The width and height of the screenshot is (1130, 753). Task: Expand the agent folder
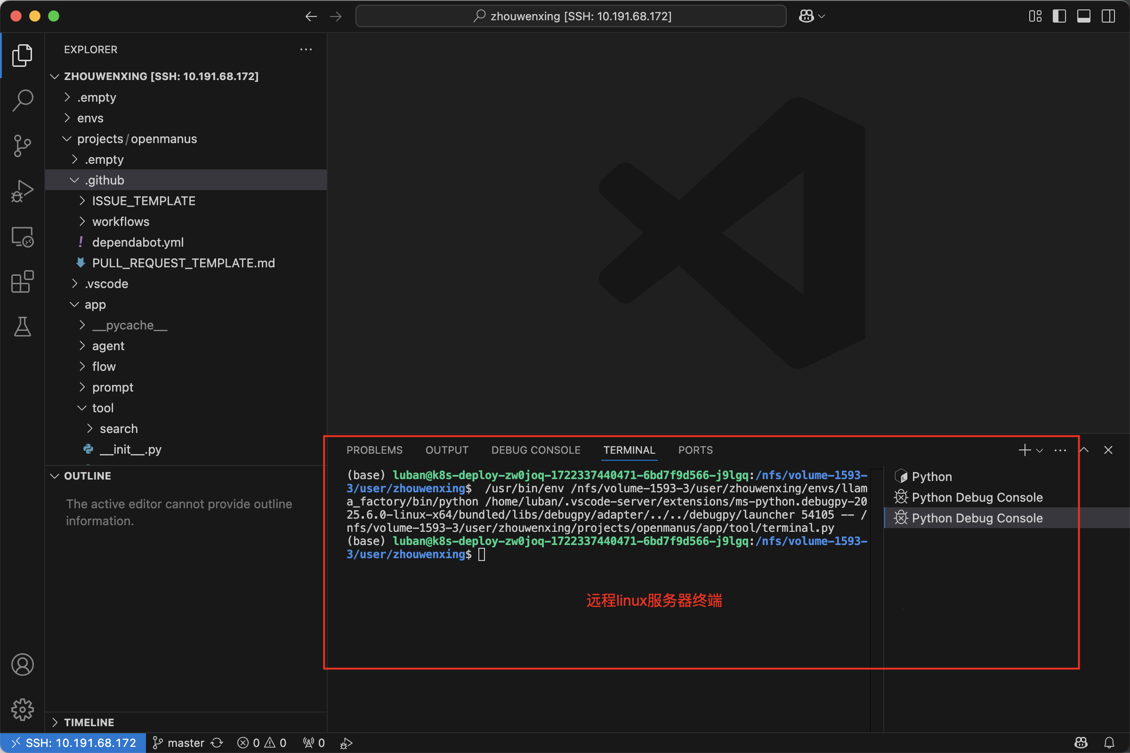pos(186,346)
